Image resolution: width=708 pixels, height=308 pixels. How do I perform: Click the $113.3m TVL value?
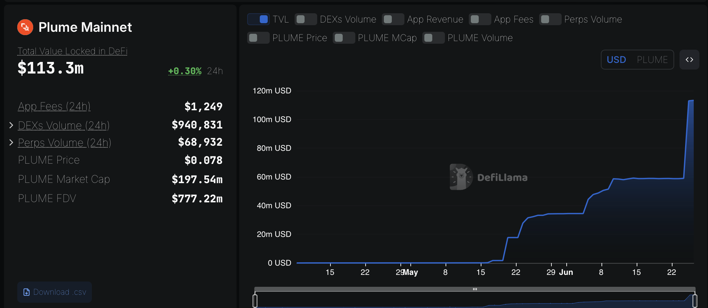pos(50,68)
